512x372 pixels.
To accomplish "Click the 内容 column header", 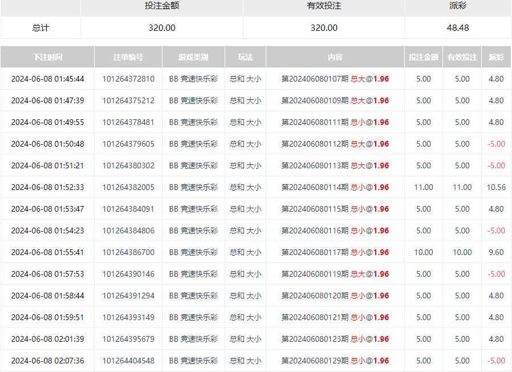I will [x=335, y=57].
